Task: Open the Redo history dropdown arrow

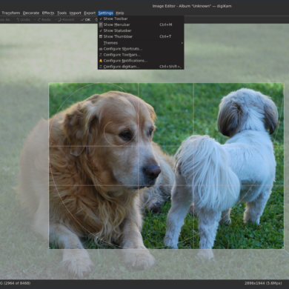Action: point(56,19)
